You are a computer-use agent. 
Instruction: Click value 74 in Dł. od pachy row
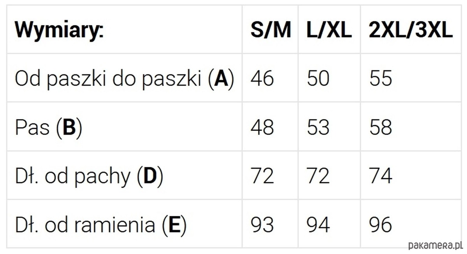381,176
